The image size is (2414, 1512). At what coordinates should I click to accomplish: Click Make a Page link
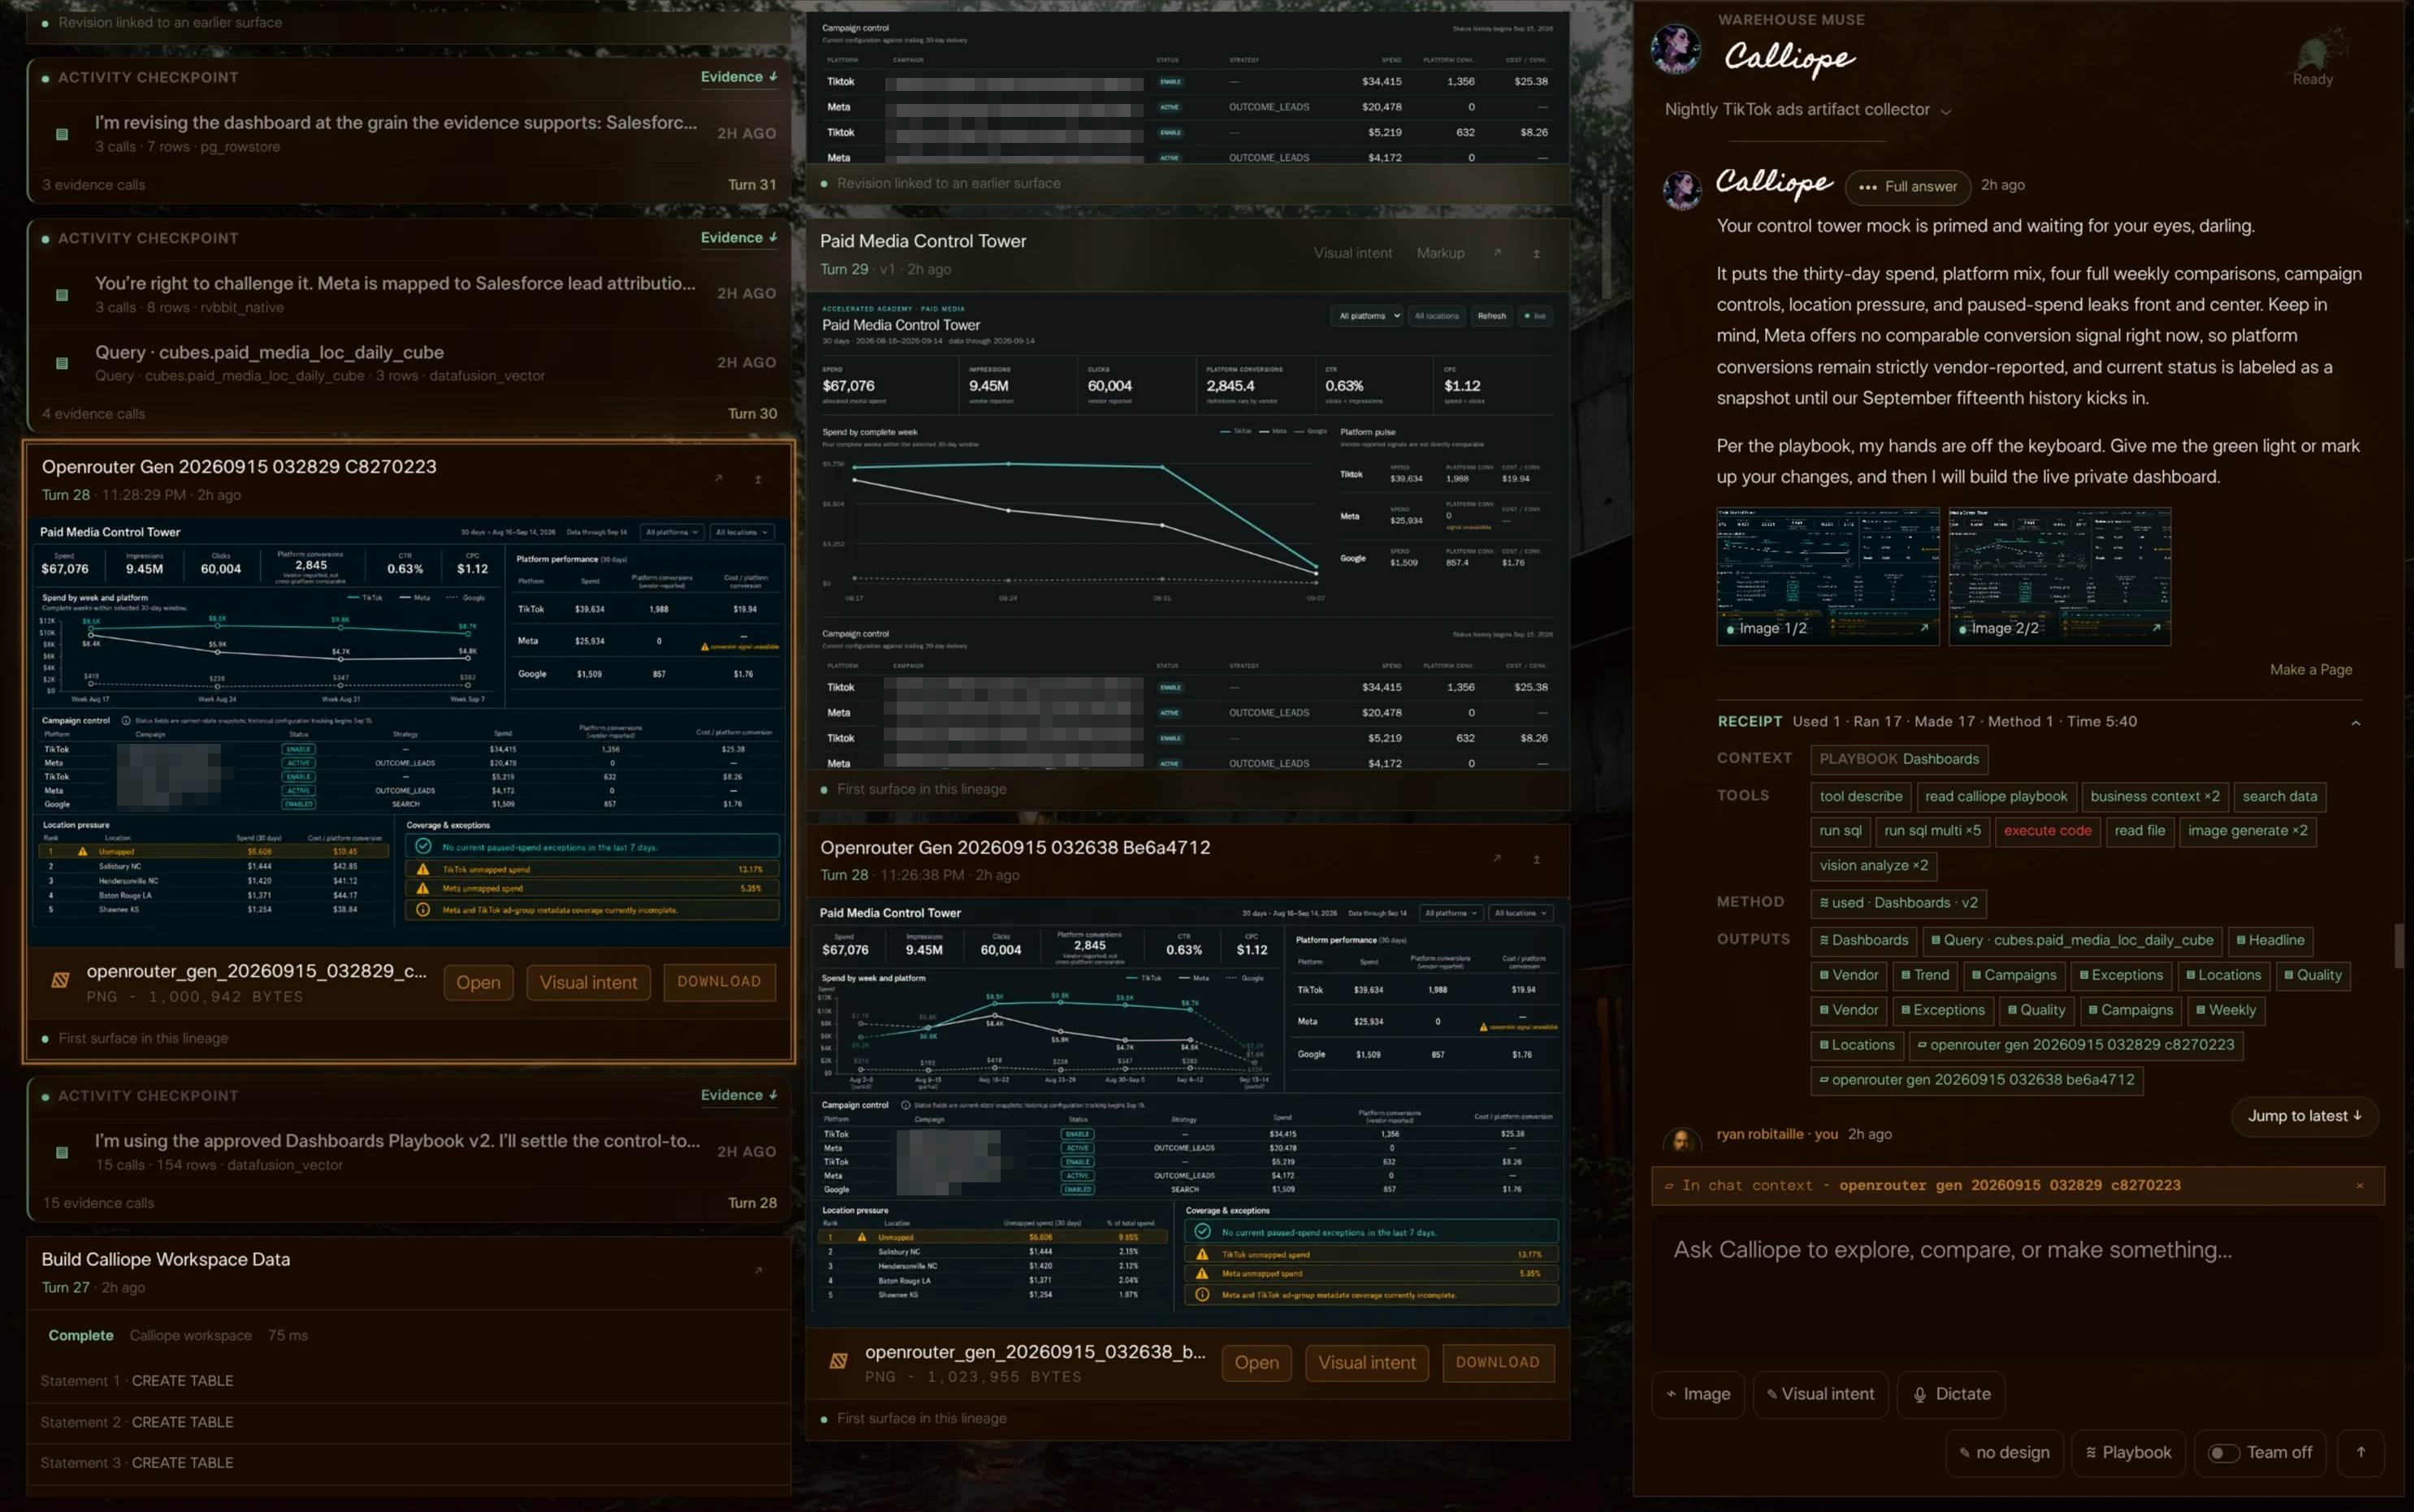tap(2310, 670)
